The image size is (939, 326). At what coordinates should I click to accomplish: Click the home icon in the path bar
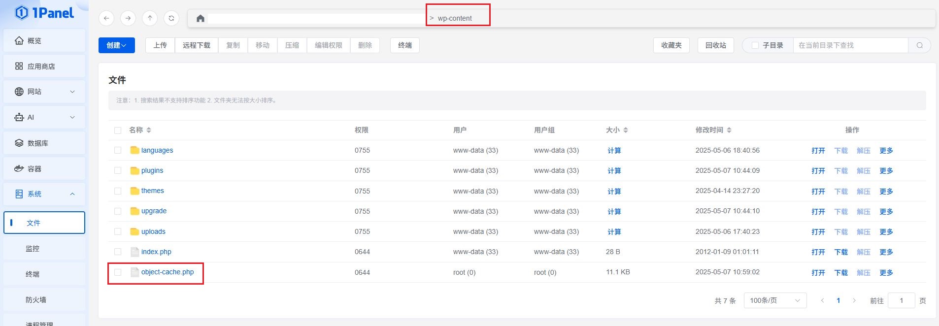(200, 18)
